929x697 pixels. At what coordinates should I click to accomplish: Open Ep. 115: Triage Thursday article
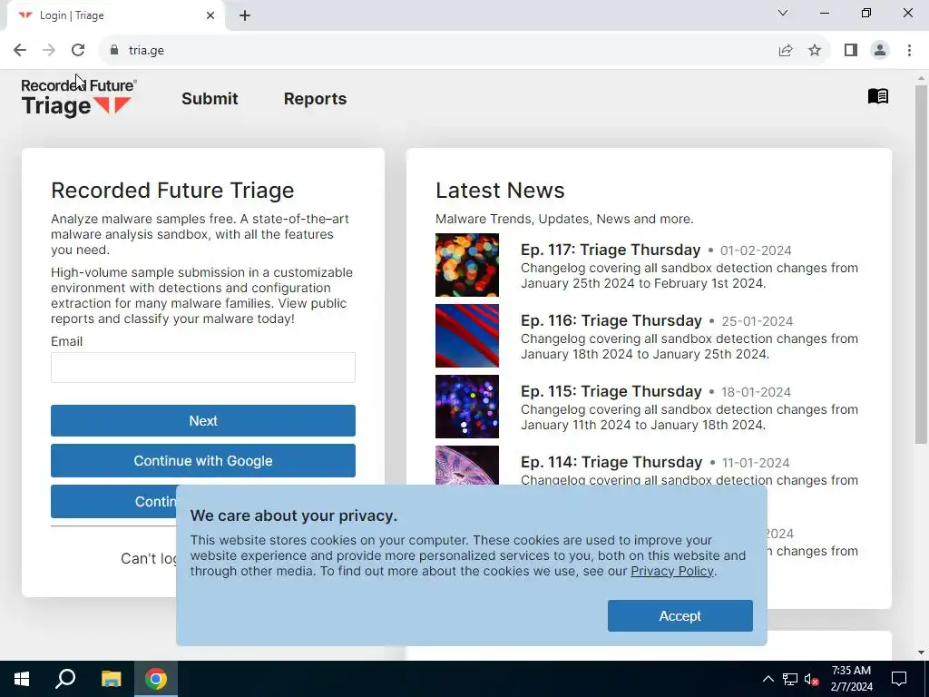point(611,391)
